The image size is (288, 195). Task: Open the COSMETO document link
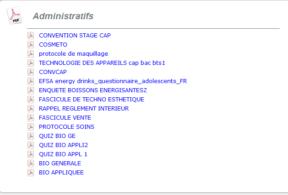[53, 45]
